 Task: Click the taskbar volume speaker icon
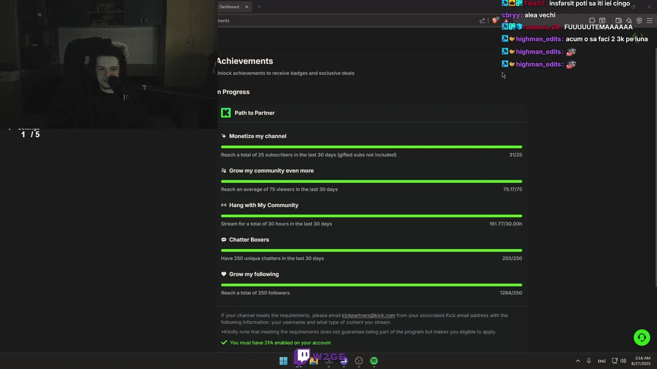tap(623, 361)
